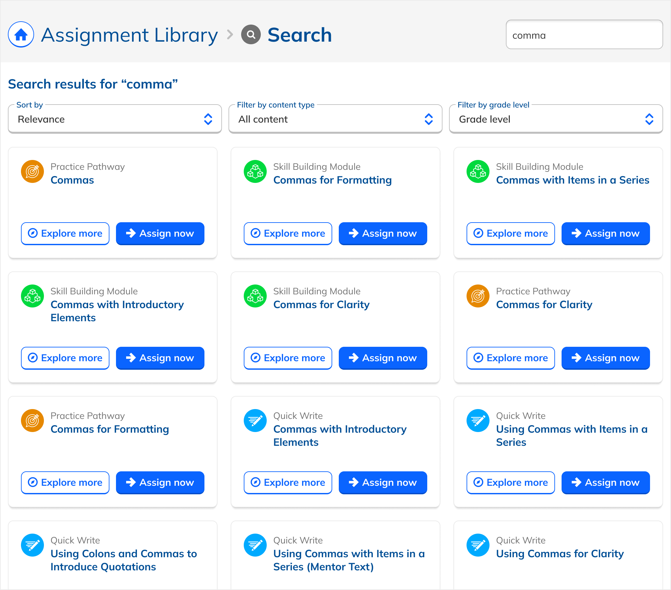Click green icon for Commas with Items in a Series
671x590 pixels.
[x=478, y=171]
